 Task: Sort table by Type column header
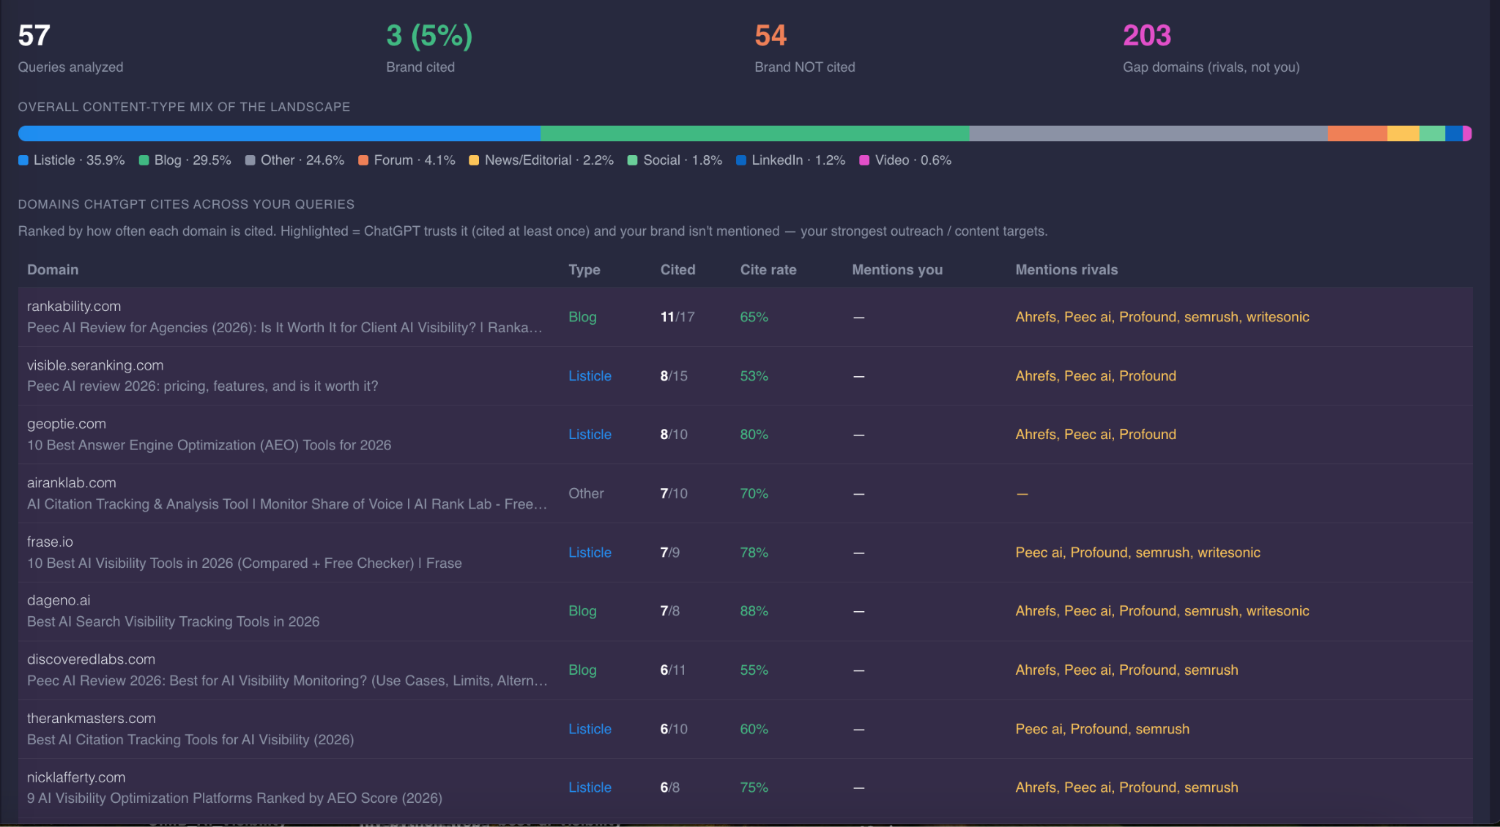[584, 269]
